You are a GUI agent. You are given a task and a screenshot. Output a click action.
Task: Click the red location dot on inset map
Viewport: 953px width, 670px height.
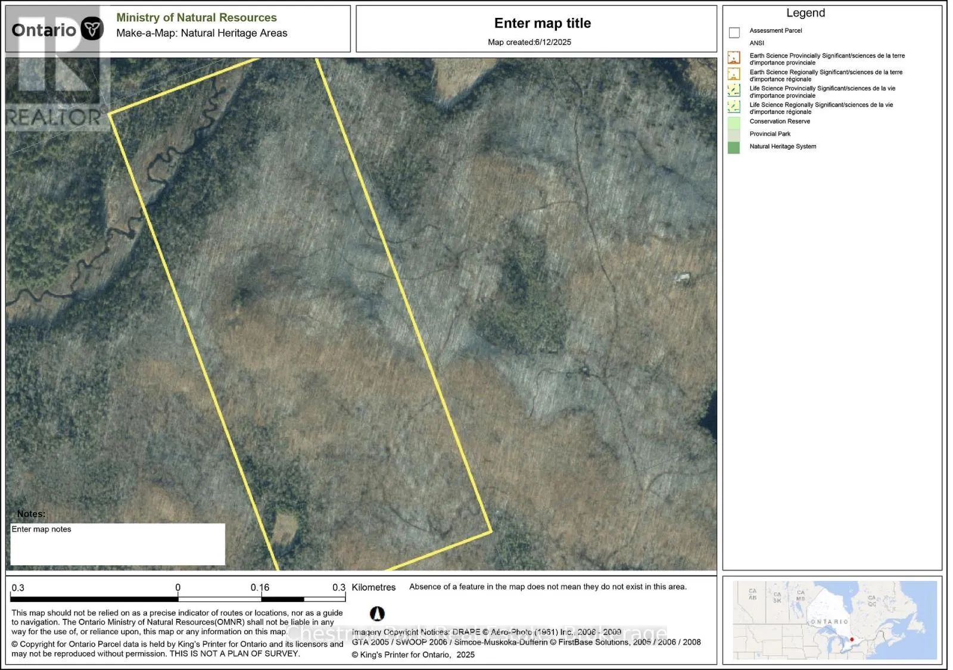[x=852, y=640]
